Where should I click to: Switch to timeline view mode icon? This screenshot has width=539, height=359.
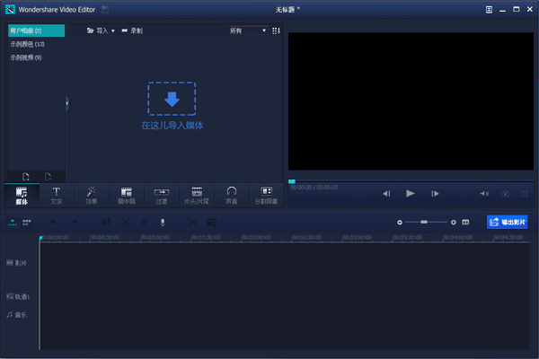[x=13, y=223]
